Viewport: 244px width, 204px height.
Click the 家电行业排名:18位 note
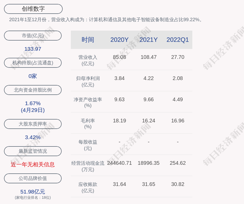coord(33,197)
